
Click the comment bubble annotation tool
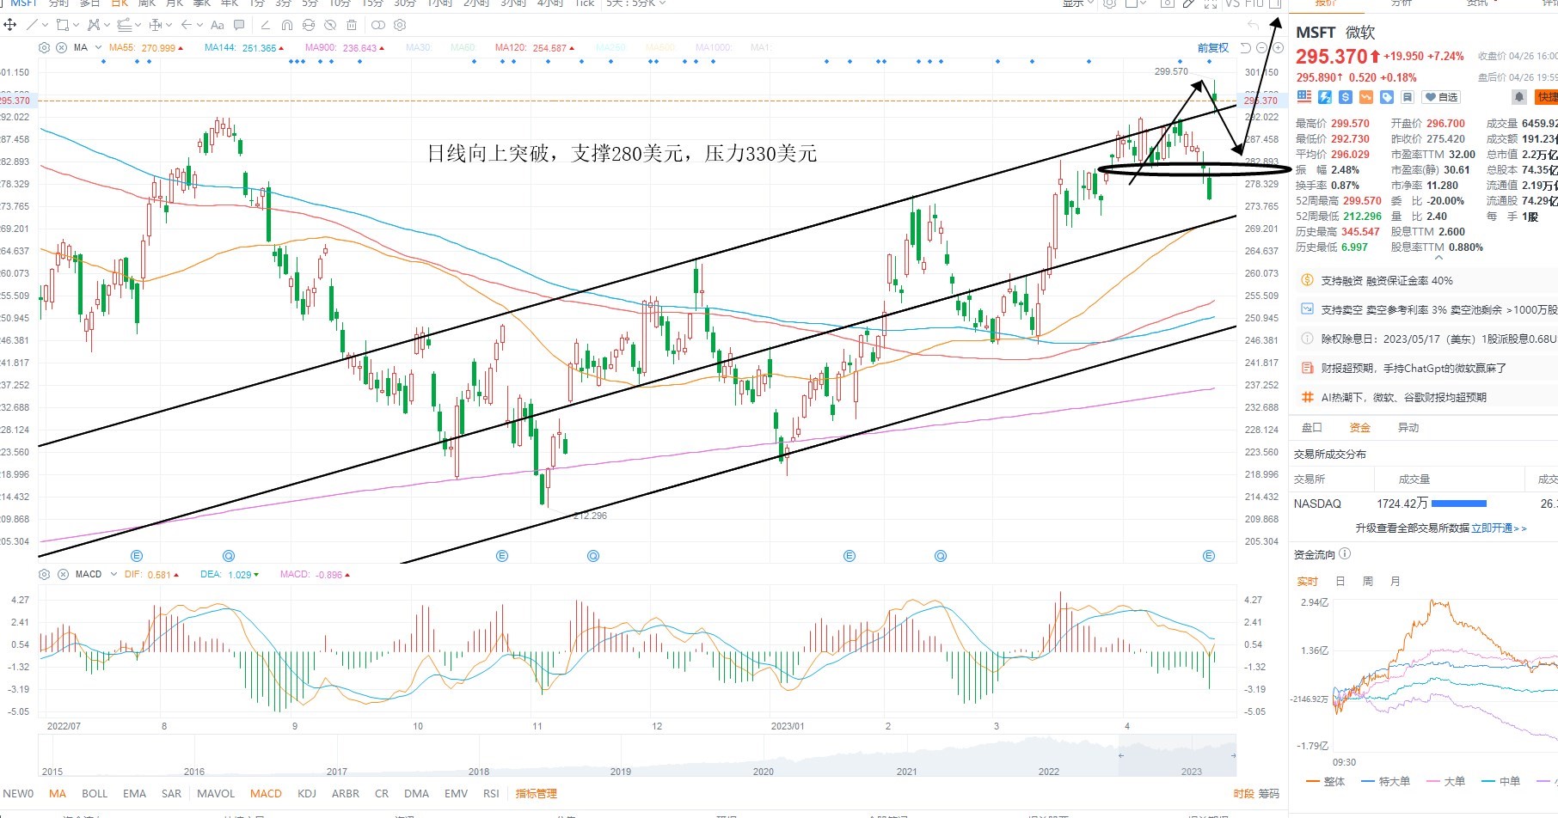coord(239,24)
